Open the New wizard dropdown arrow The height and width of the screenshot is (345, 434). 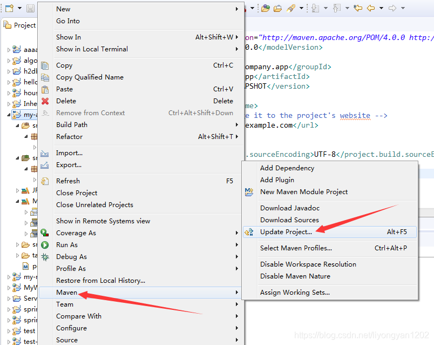19,8
